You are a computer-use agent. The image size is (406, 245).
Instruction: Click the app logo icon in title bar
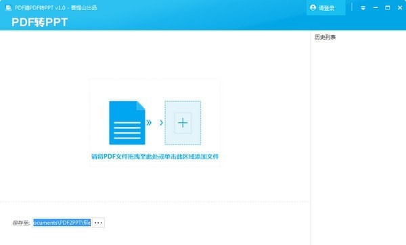coord(9,7)
